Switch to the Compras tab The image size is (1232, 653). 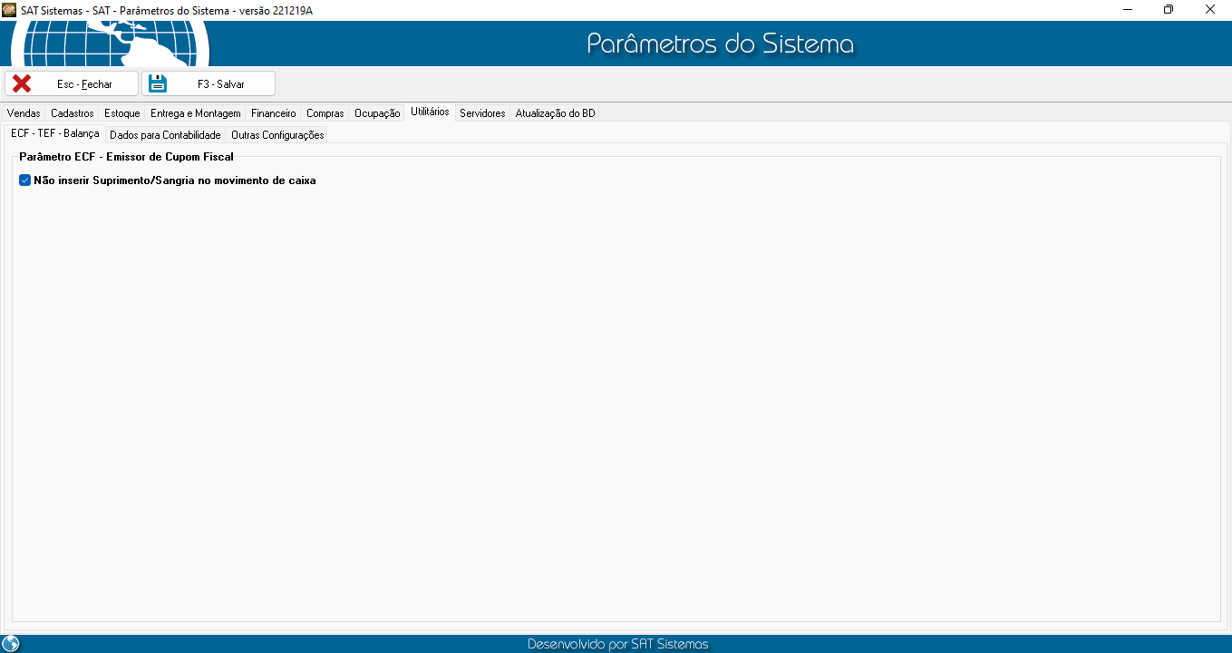pos(325,113)
